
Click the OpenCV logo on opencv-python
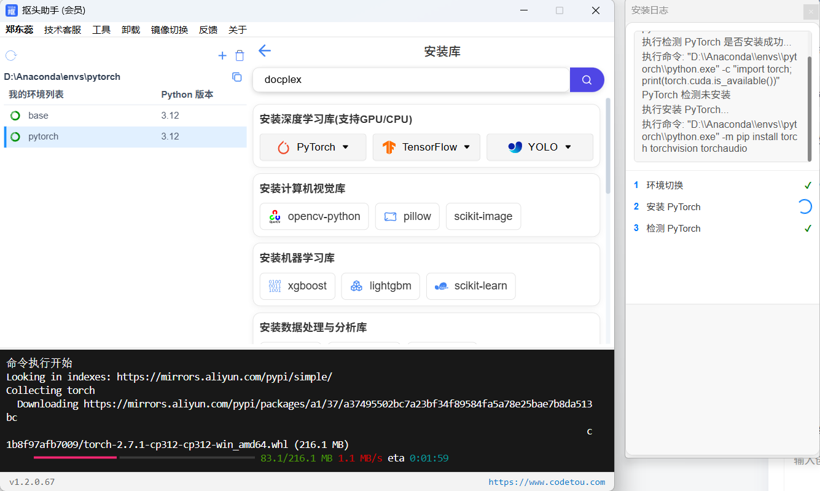click(x=274, y=216)
